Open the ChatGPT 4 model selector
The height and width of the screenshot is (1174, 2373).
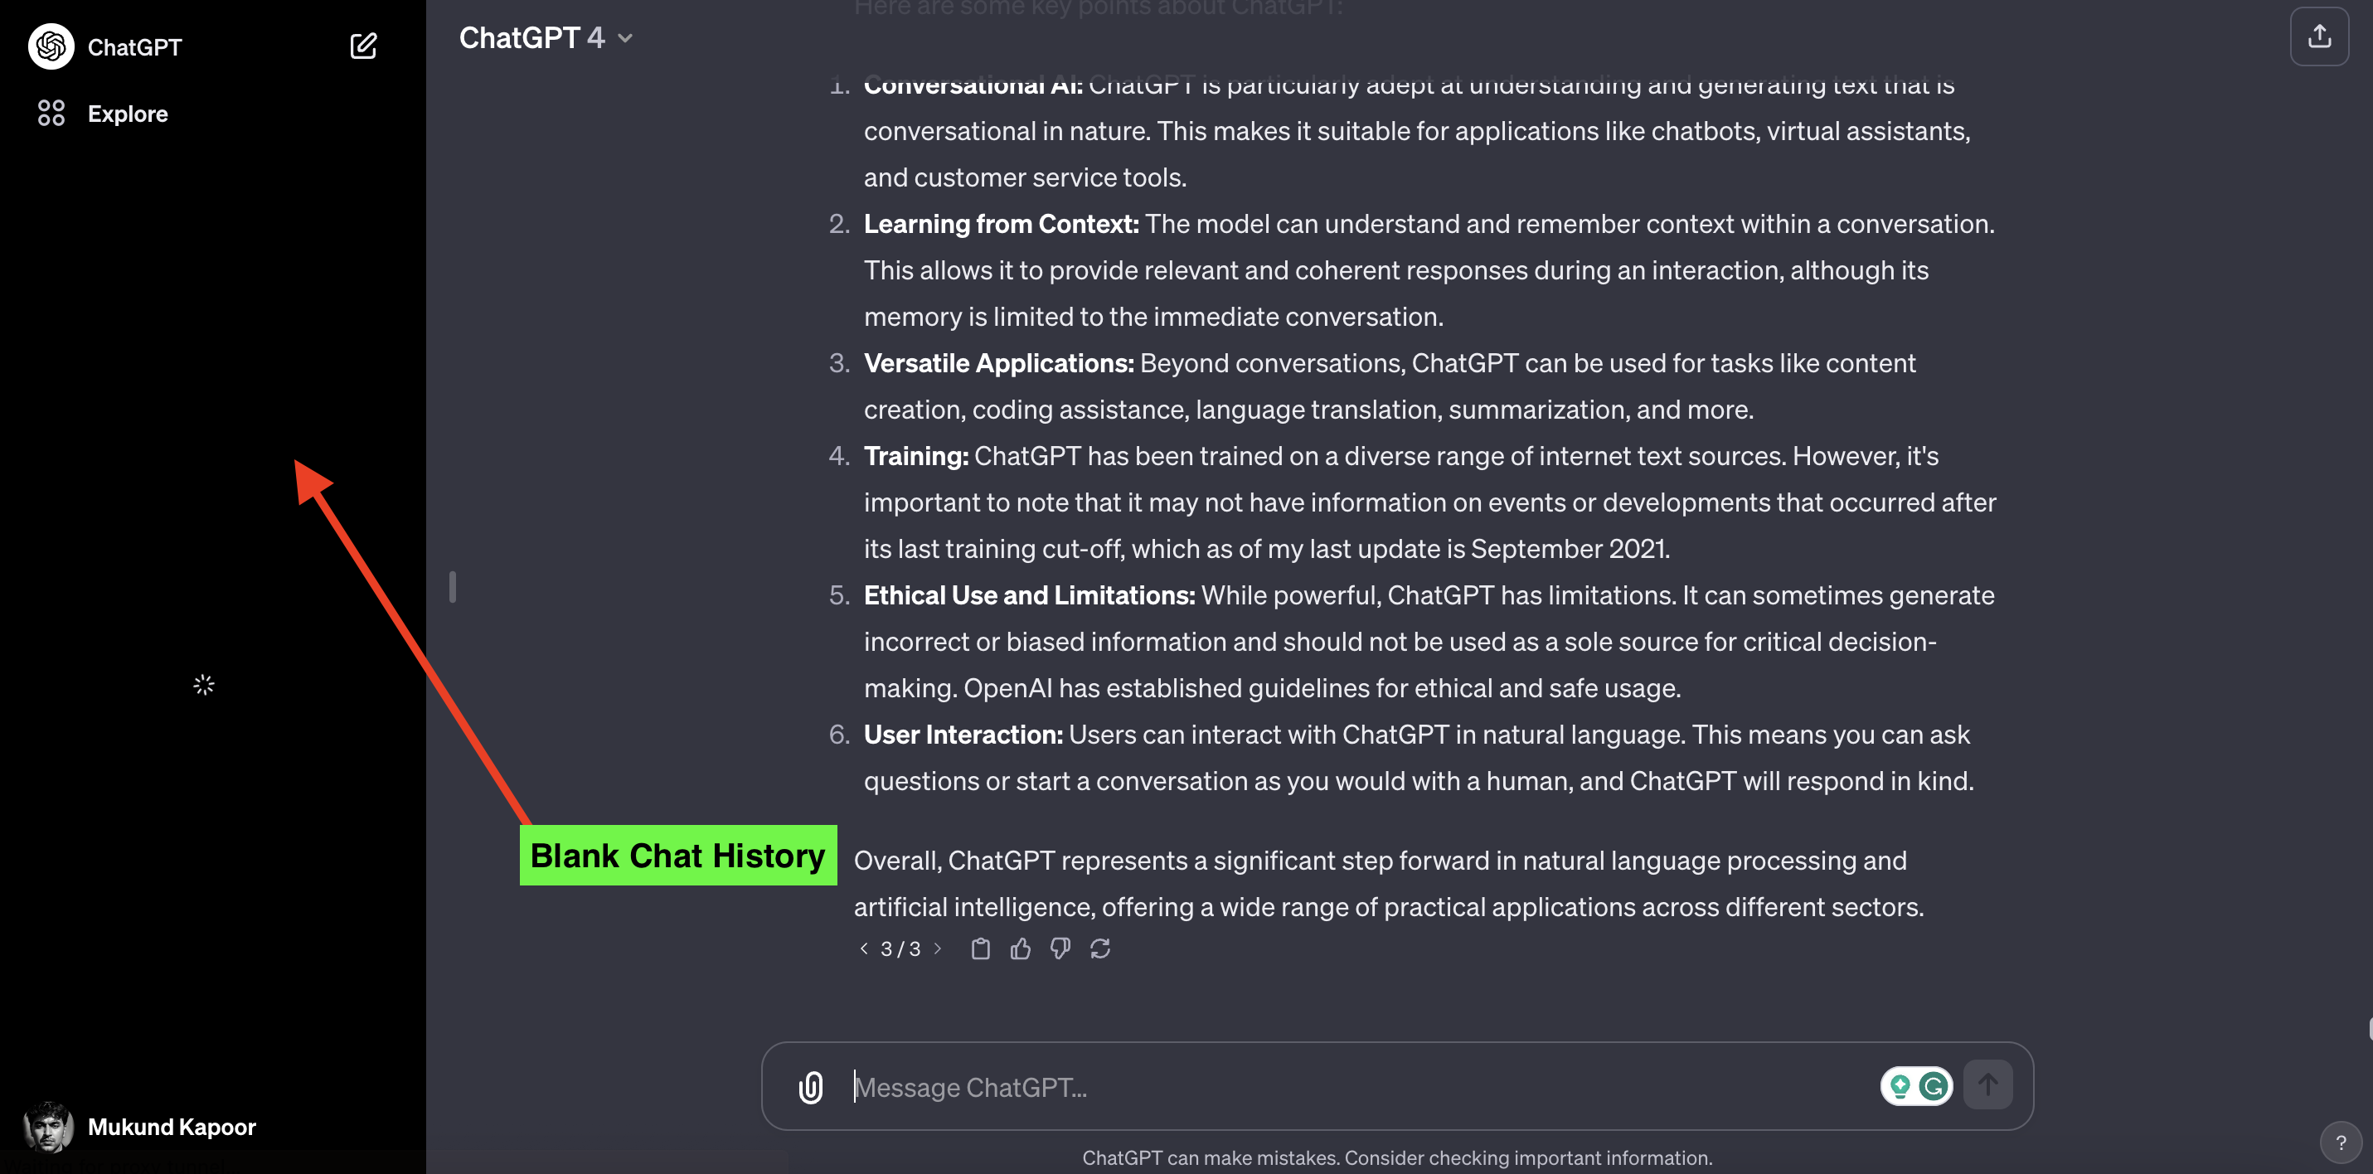click(546, 36)
